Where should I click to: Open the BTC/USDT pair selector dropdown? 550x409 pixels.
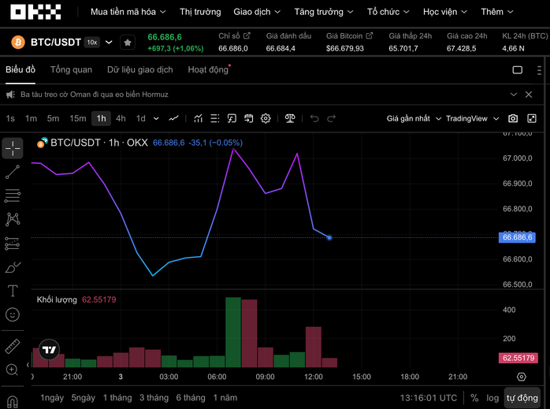[x=109, y=42]
